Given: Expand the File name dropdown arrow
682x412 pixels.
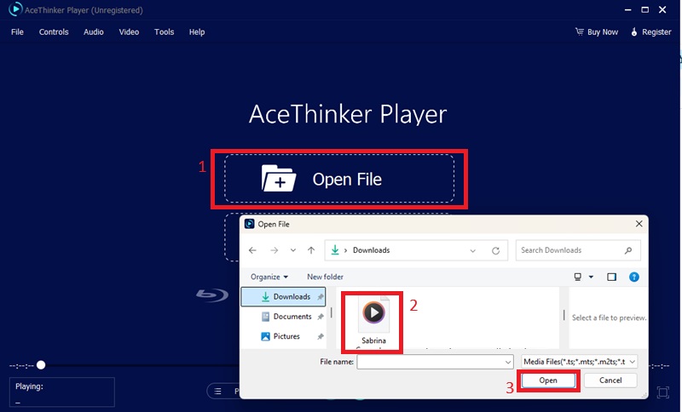Looking at the screenshot, I should [507, 362].
